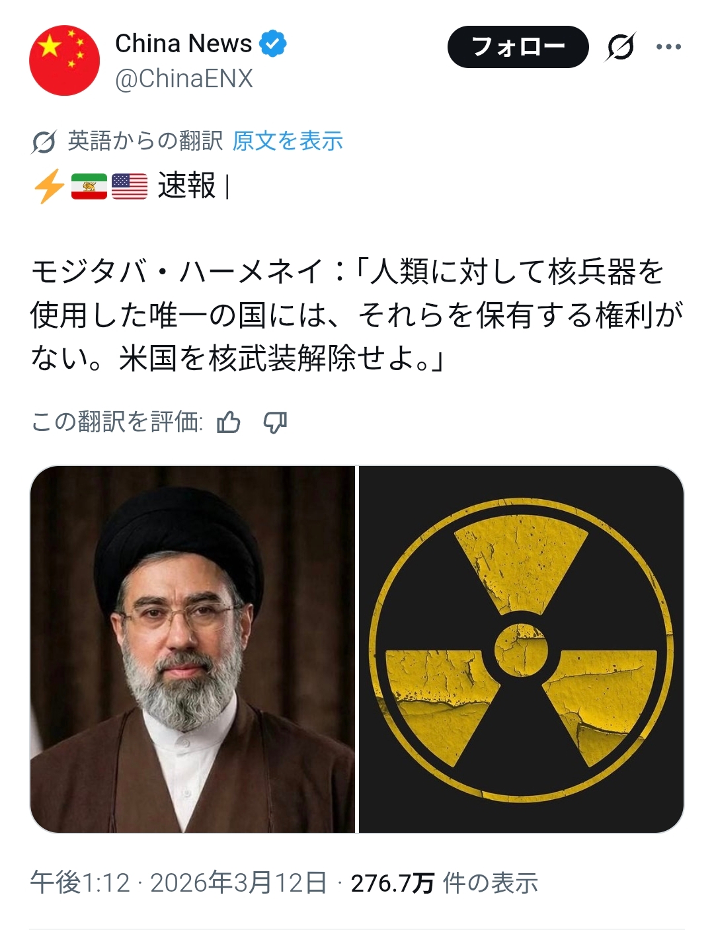Screen dimensions: 714x930
Task: Open Grok icon beside the follow button
Action: (620, 47)
